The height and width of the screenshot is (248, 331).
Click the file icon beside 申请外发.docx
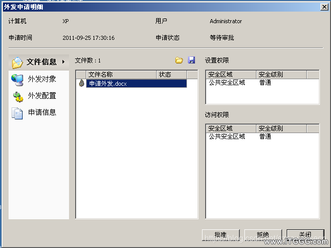(82, 83)
